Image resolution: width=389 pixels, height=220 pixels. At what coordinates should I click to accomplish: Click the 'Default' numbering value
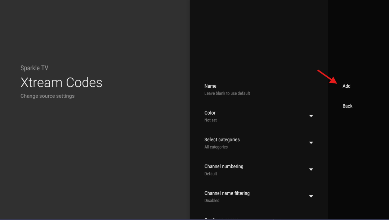211,174
